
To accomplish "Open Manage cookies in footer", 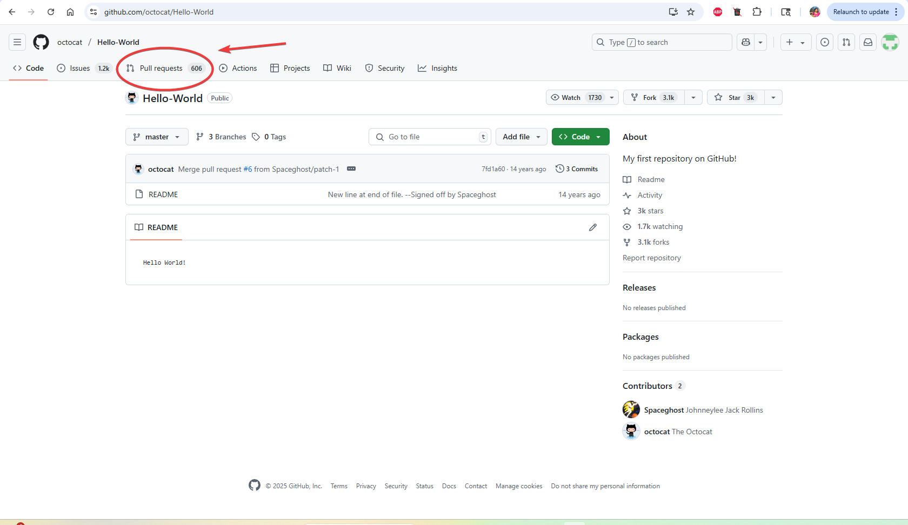I will tap(519, 486).
